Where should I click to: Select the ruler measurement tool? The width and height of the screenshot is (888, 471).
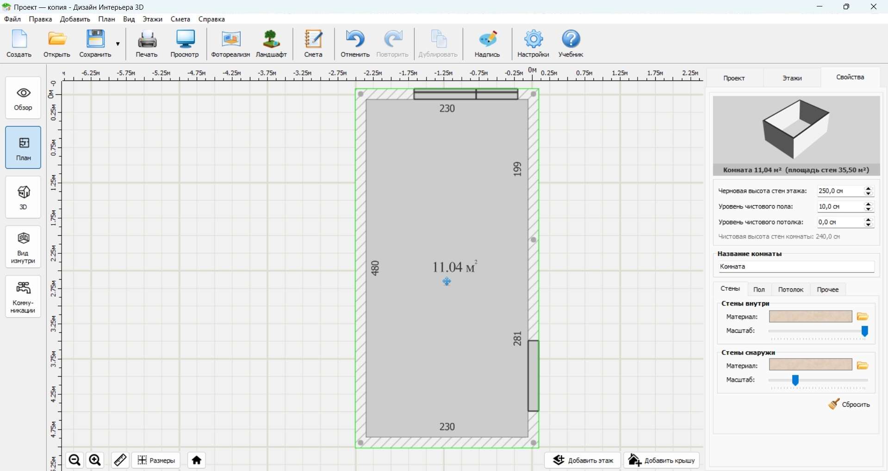pos(120,460)
